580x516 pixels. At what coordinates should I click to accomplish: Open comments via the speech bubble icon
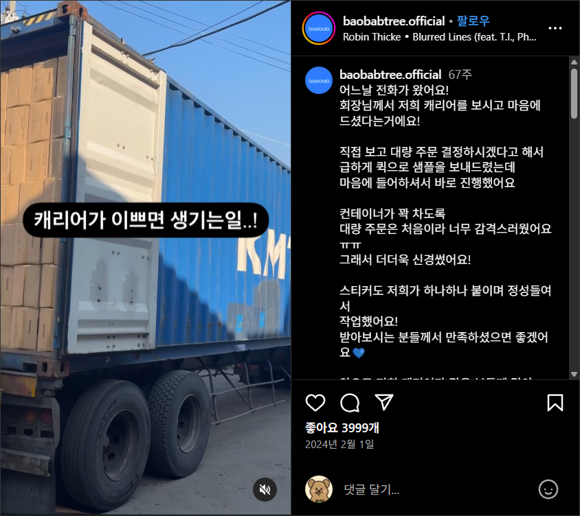tap(350, 402)
